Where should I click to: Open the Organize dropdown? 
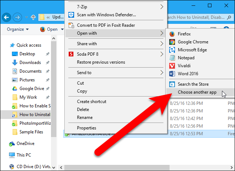point(18,29)
